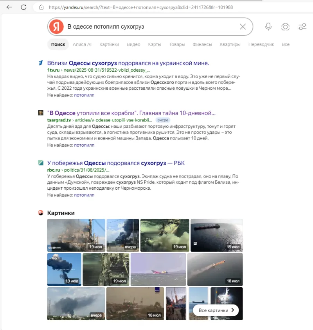Viewport: 313px width, 330px height.
Task: Switch to Товары tab
Action: (x=177, y=44)
